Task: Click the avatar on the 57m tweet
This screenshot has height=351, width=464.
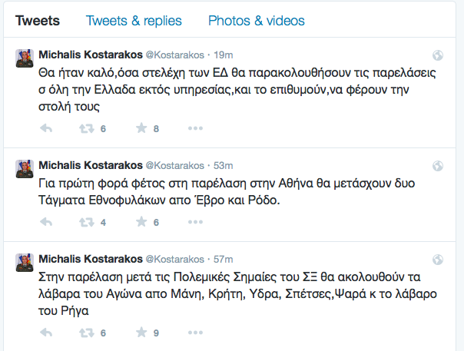Action: coord(24,263)
